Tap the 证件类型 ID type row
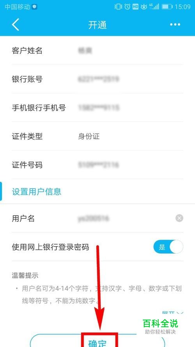The width and height of the screenshot is (195, 347). coord(97,136)
